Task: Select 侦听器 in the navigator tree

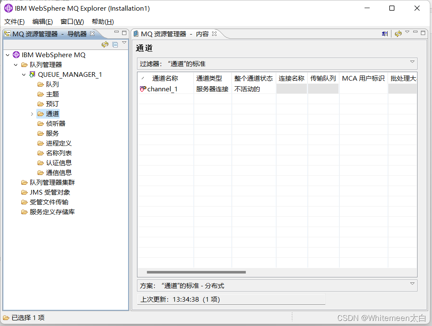Action: pyautogui.click(x=55, y=124)
